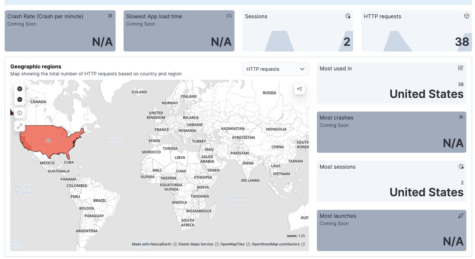Zoom in on the geographic map

(20, 89)
